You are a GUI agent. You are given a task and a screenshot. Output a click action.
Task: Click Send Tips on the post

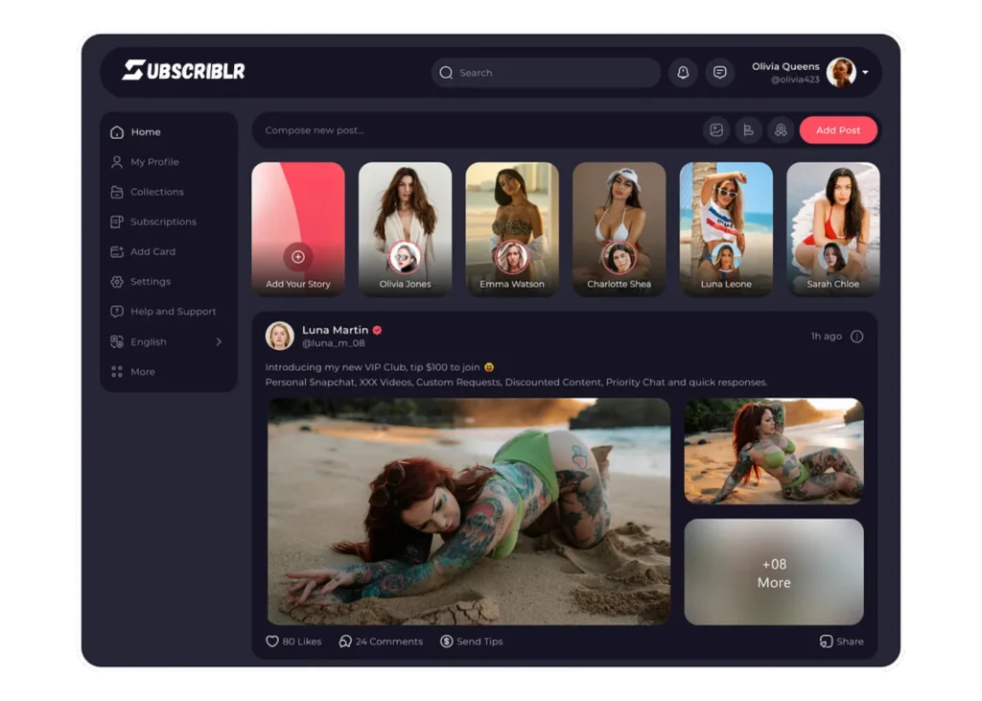471,642
